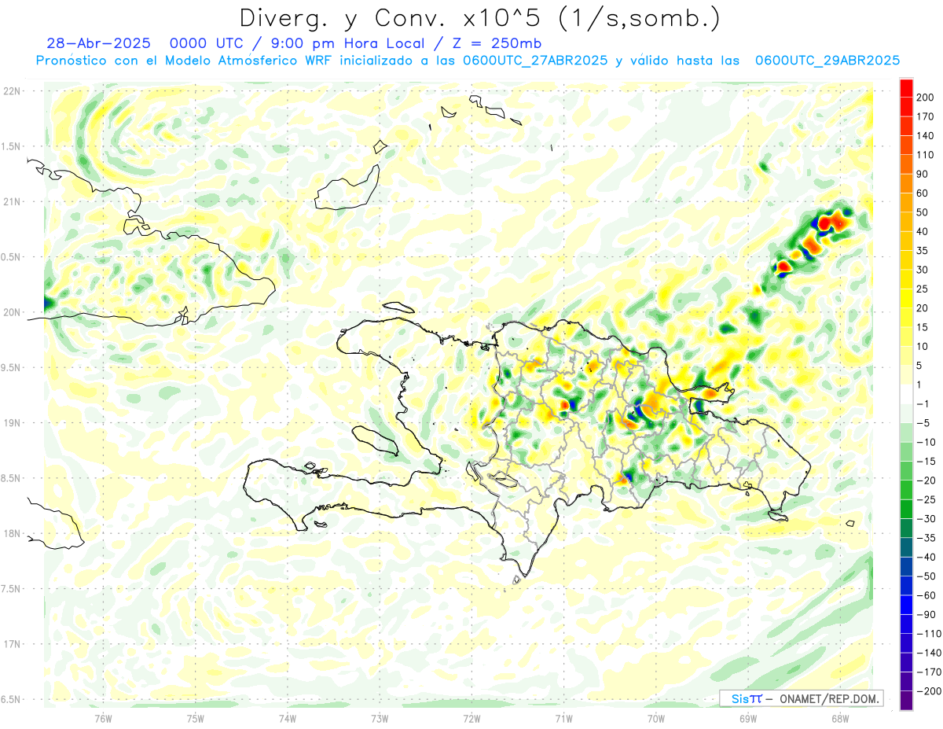Click the '19N' latitude label
Viewport: 943px width, 729px height.
coord(11,423)
